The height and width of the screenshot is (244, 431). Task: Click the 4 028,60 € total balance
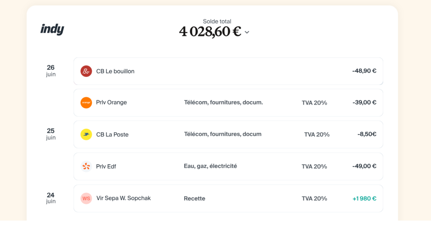210,31
